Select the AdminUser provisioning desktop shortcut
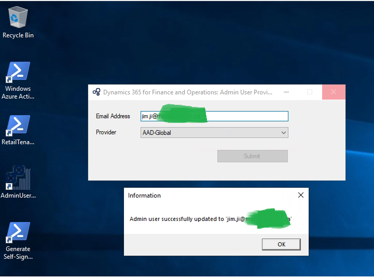Image resolution: width=374 pixels, height=278 pixels. pyautogui.click(x=18, y=182)
